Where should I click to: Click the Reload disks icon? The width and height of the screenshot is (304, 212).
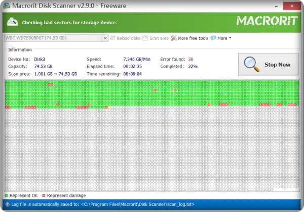pyautogui.click(x=112, y=38)
